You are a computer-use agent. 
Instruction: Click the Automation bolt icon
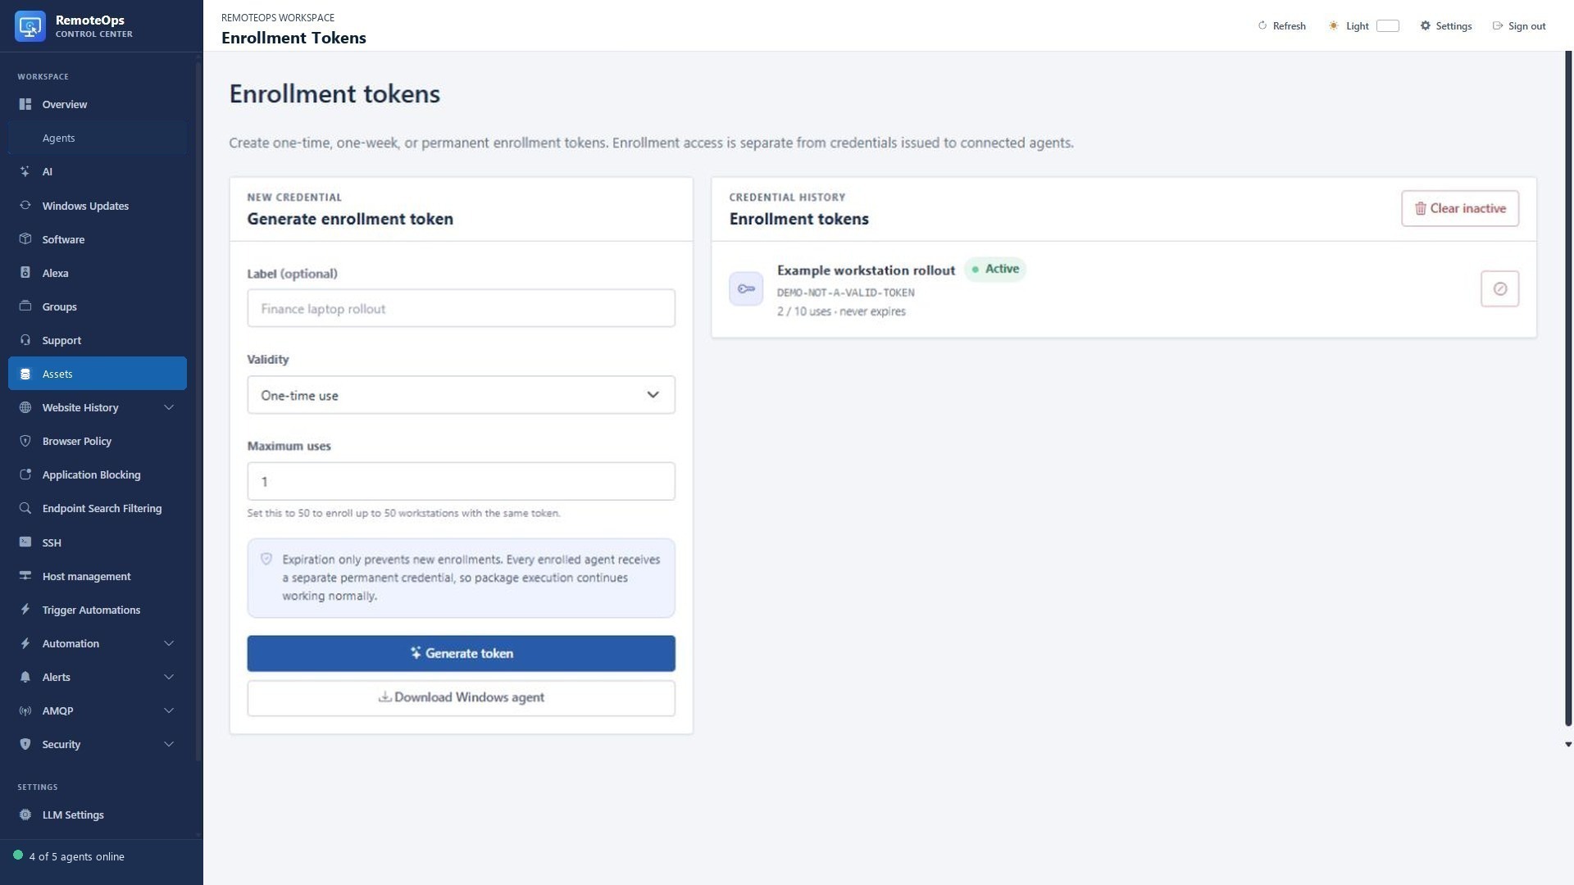pos(25,643)
